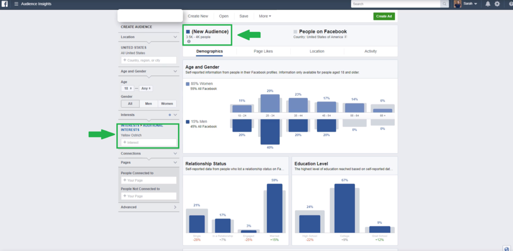Open the More dropdown menu
Screen dimensions: 513x251
point(265,16)
